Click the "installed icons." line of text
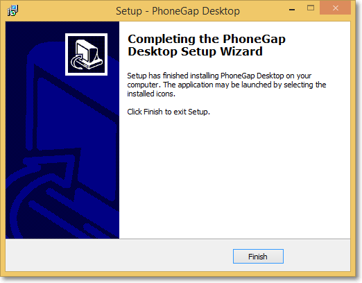Screen dimensions: 362x283 coord(151,94)
